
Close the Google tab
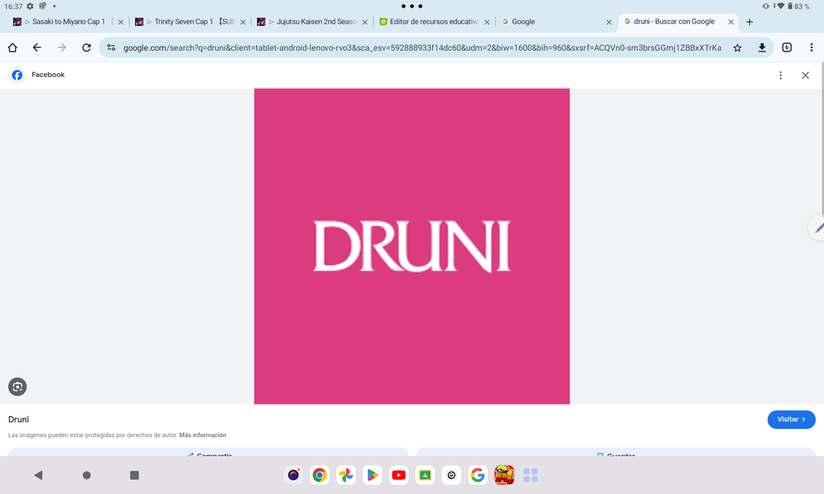608,22
